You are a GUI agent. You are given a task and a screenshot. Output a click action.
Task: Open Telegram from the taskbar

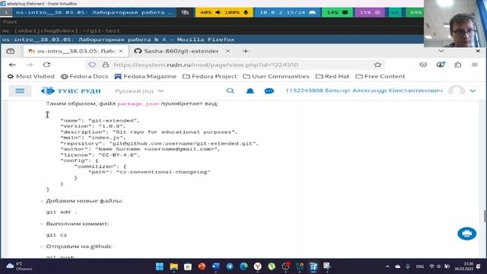point(230,266)
